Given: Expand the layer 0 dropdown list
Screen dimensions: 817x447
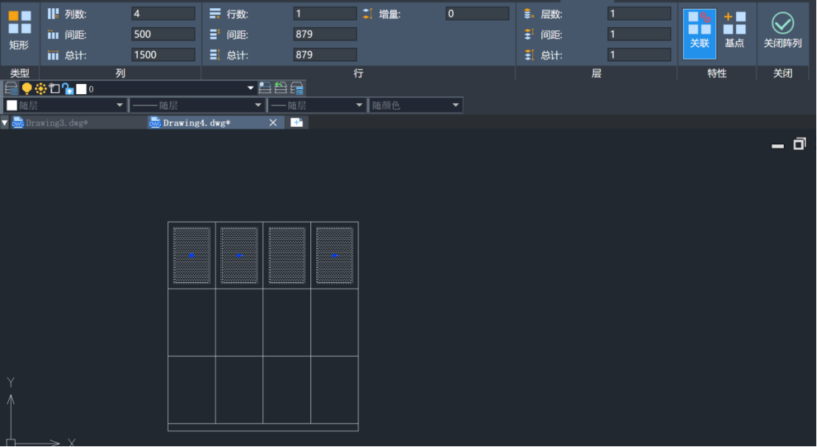Looking at the screenshot, I should pyautogui.click(x=251, y=89).
